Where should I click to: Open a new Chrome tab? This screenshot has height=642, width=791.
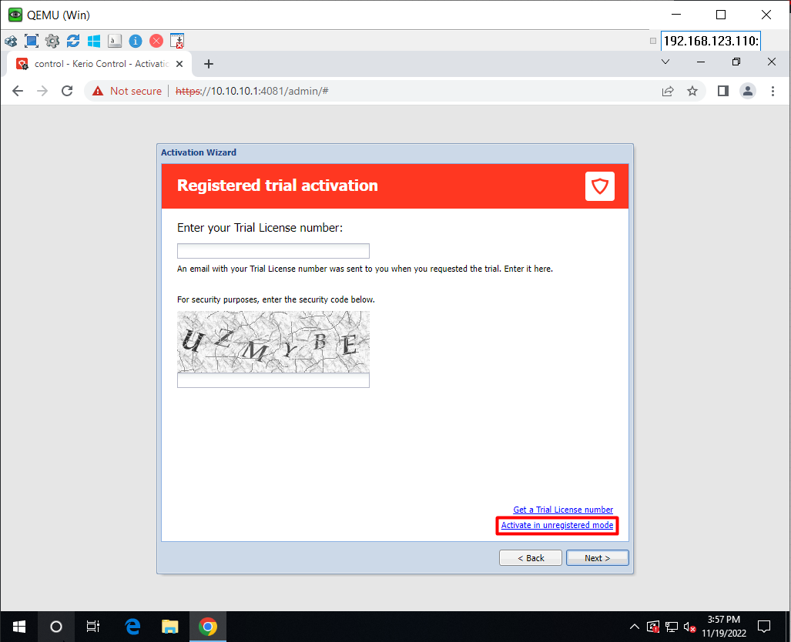pos(209,64)
